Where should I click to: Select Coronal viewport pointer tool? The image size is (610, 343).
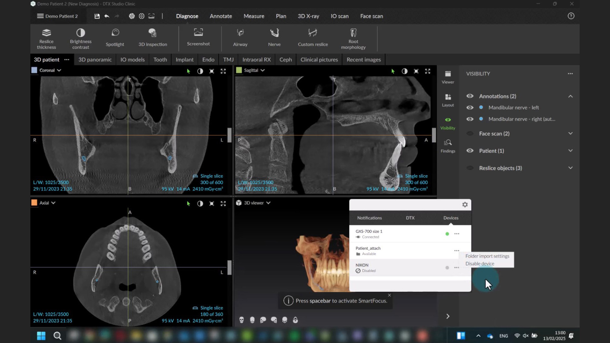(x=189, y=71)
